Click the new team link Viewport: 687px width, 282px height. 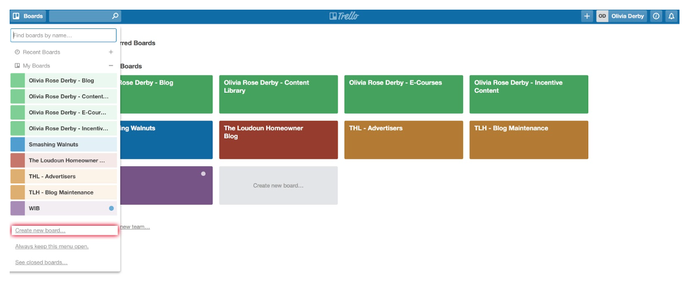pyautogui.click(x=135, y=227)
